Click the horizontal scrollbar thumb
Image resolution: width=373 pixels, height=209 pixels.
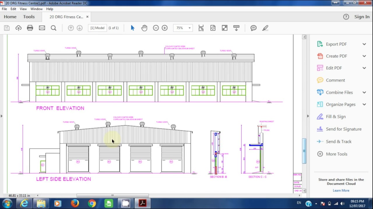[x=112, y=196]
